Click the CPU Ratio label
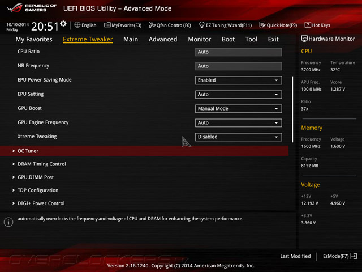The width and height of the screenshot is (362, 272). pyautogui.click(x=29, y=52)
